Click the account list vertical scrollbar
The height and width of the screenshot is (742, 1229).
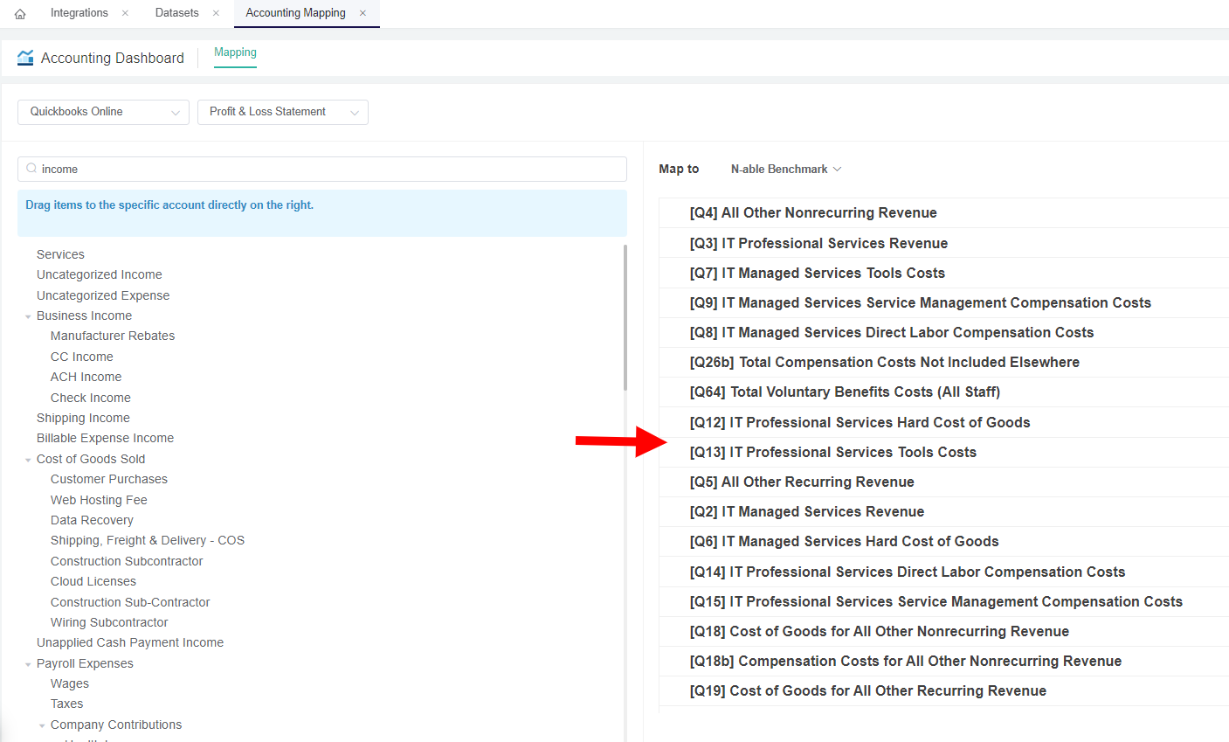coord(625,317)
